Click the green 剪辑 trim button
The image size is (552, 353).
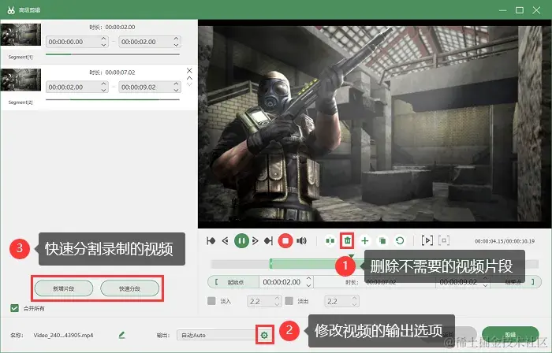[x=510, y=334]
